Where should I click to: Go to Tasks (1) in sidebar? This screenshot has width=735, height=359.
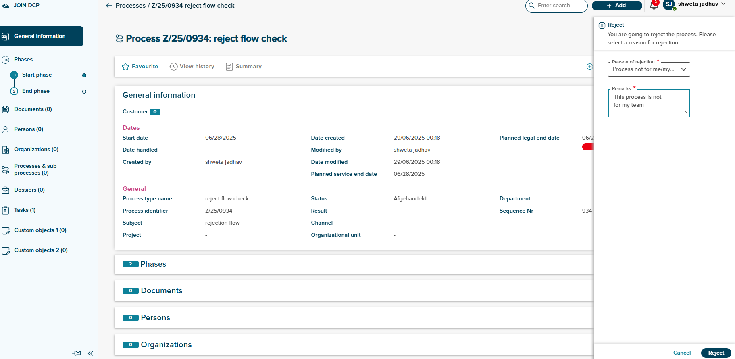pos(25,210)
